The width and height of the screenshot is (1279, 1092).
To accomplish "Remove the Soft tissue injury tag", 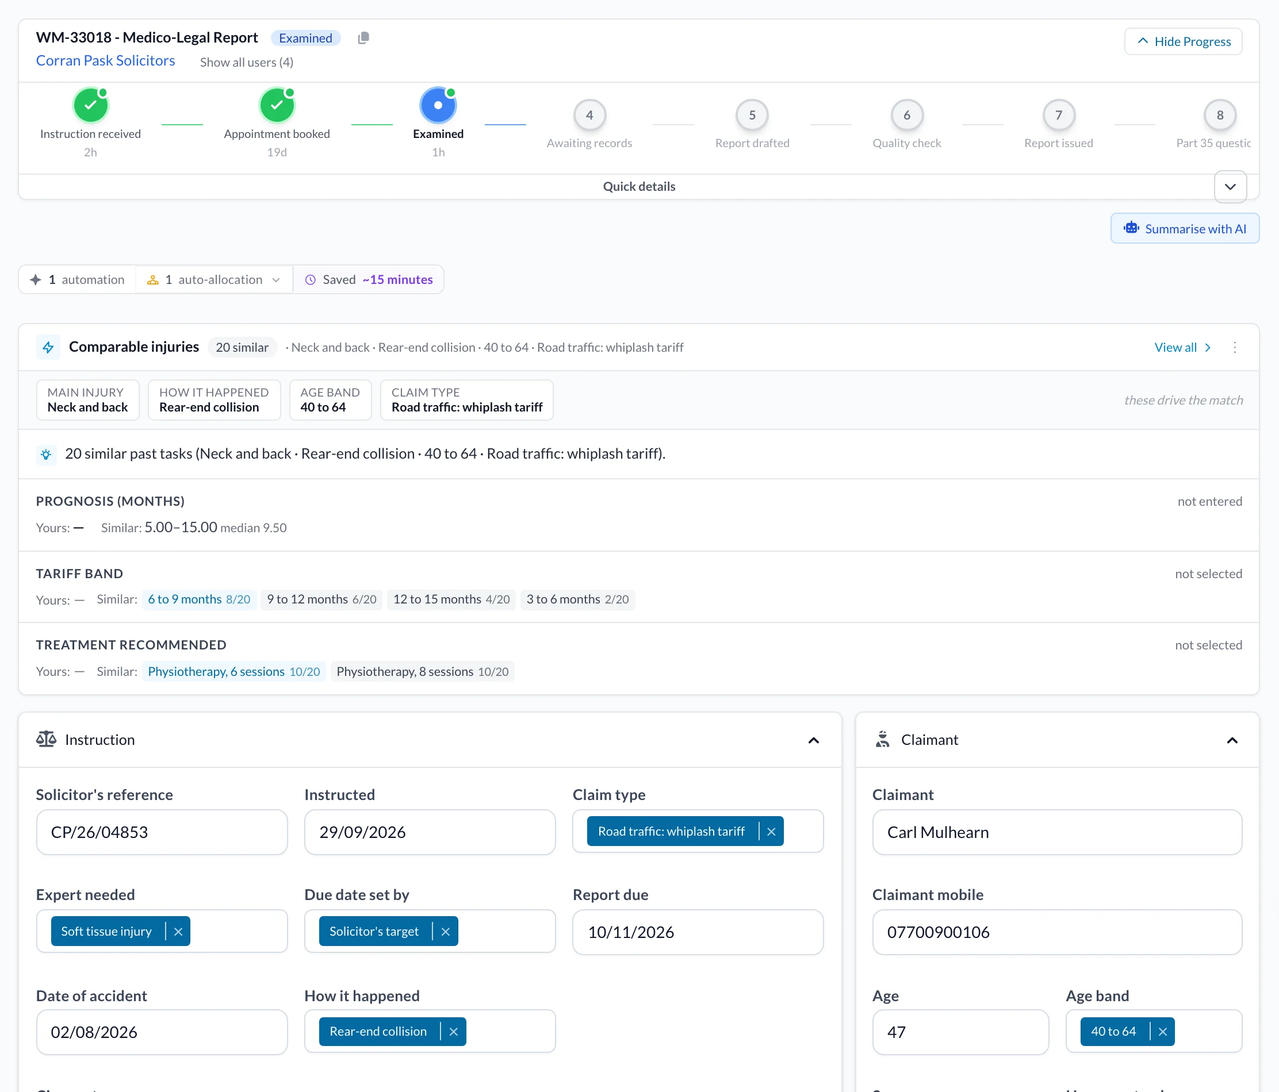I will tap(178, 932).
